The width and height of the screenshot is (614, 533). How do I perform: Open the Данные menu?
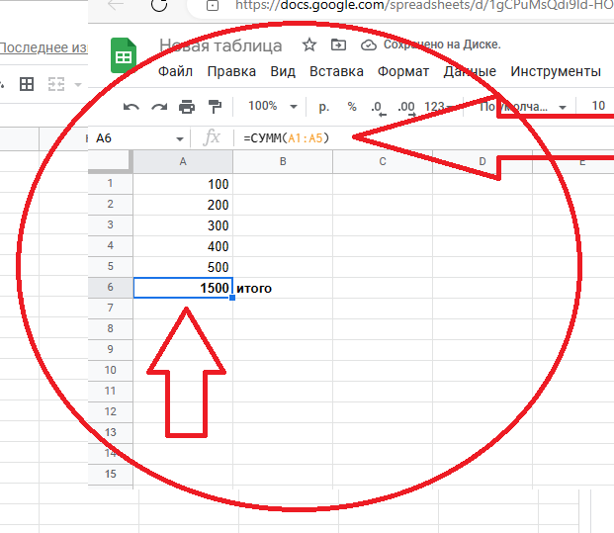[x=470, y=71]
